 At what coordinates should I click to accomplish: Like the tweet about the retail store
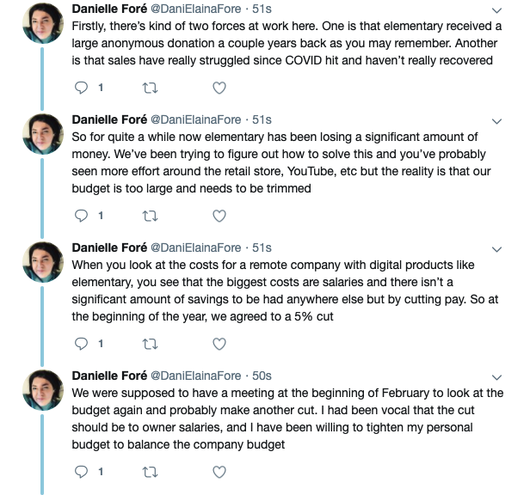[219, 216]
